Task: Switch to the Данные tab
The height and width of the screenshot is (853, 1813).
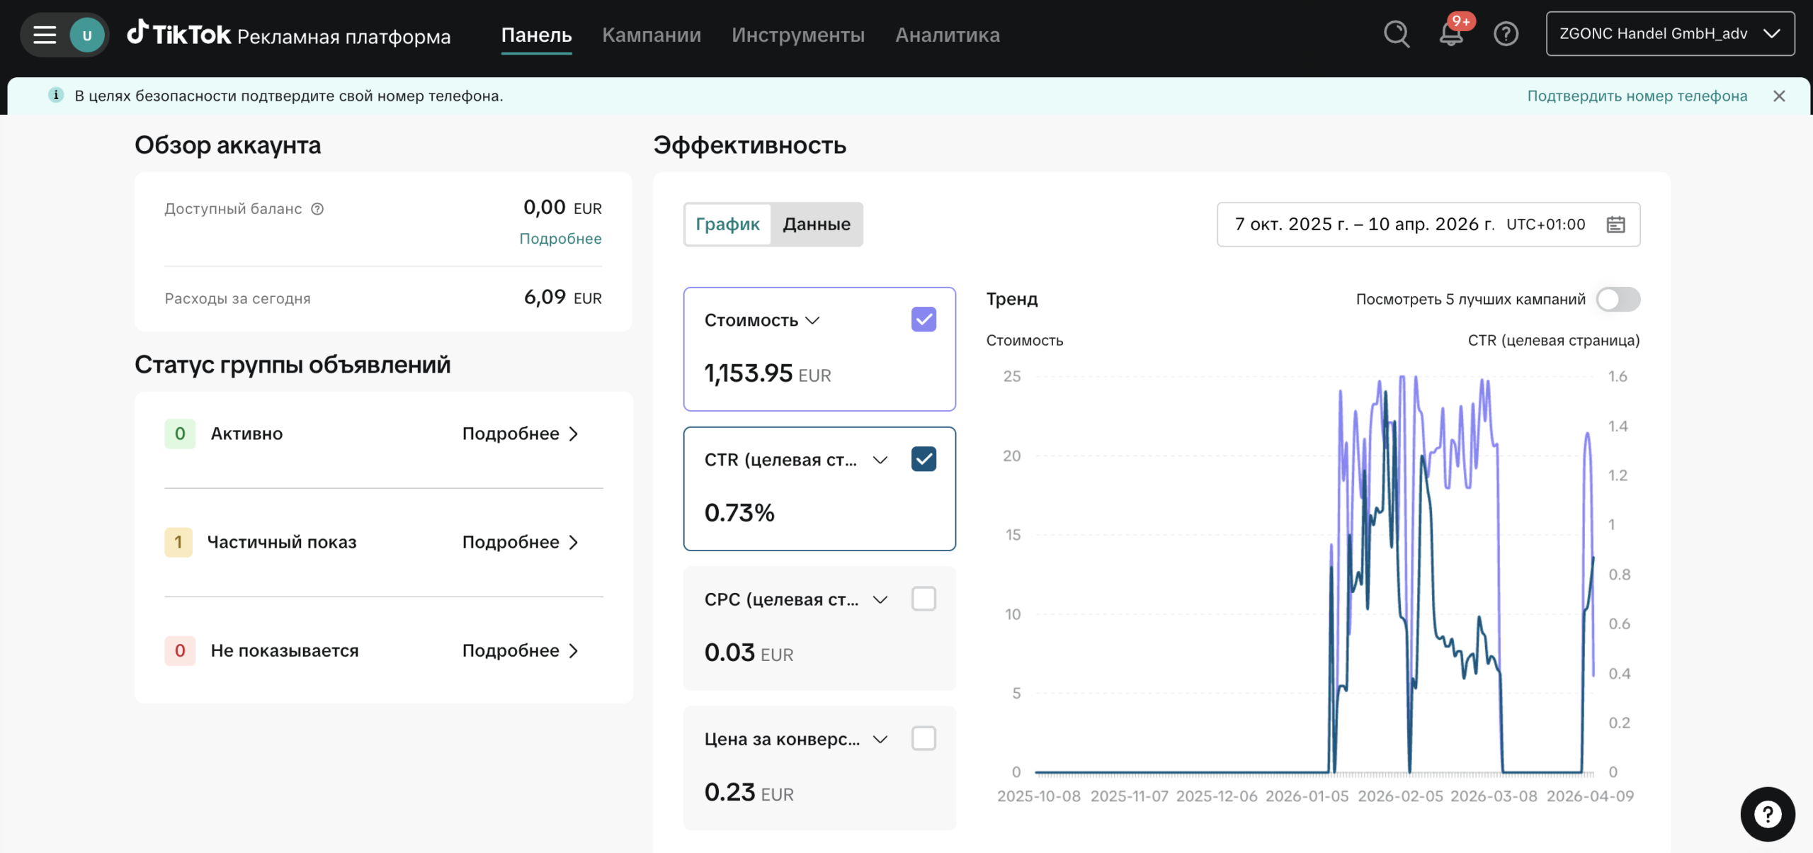Action: (816, 225)
